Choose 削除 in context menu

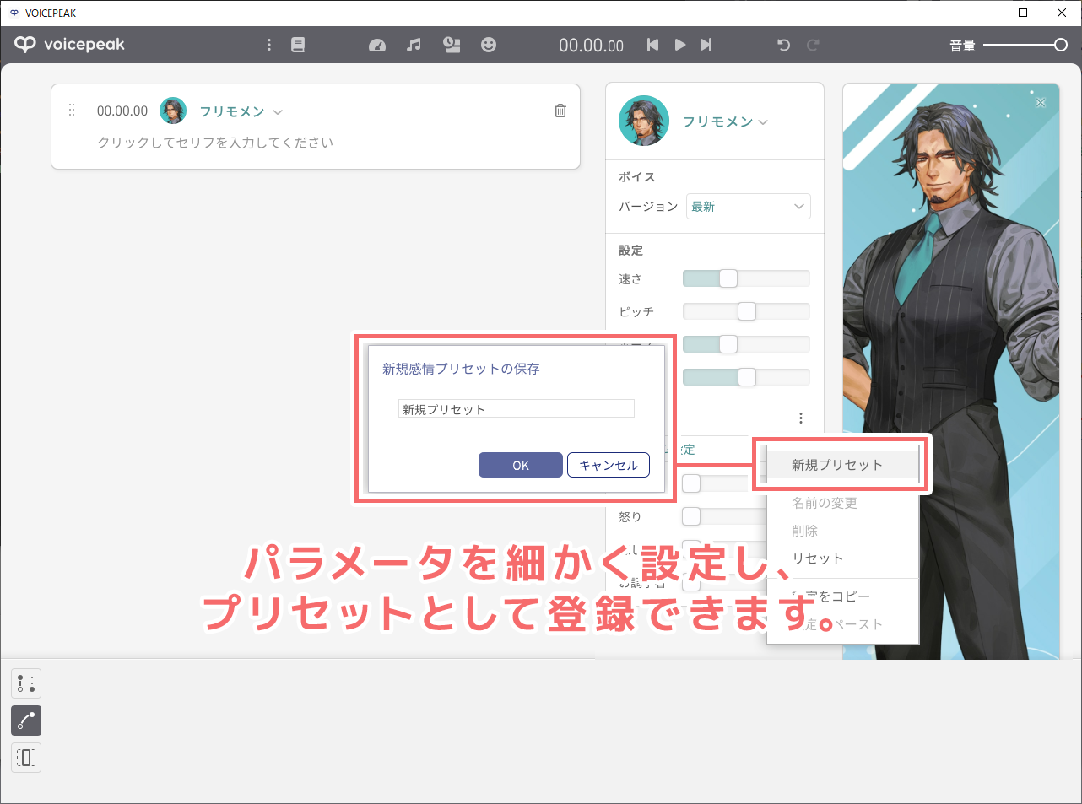(x=805, y=531)
